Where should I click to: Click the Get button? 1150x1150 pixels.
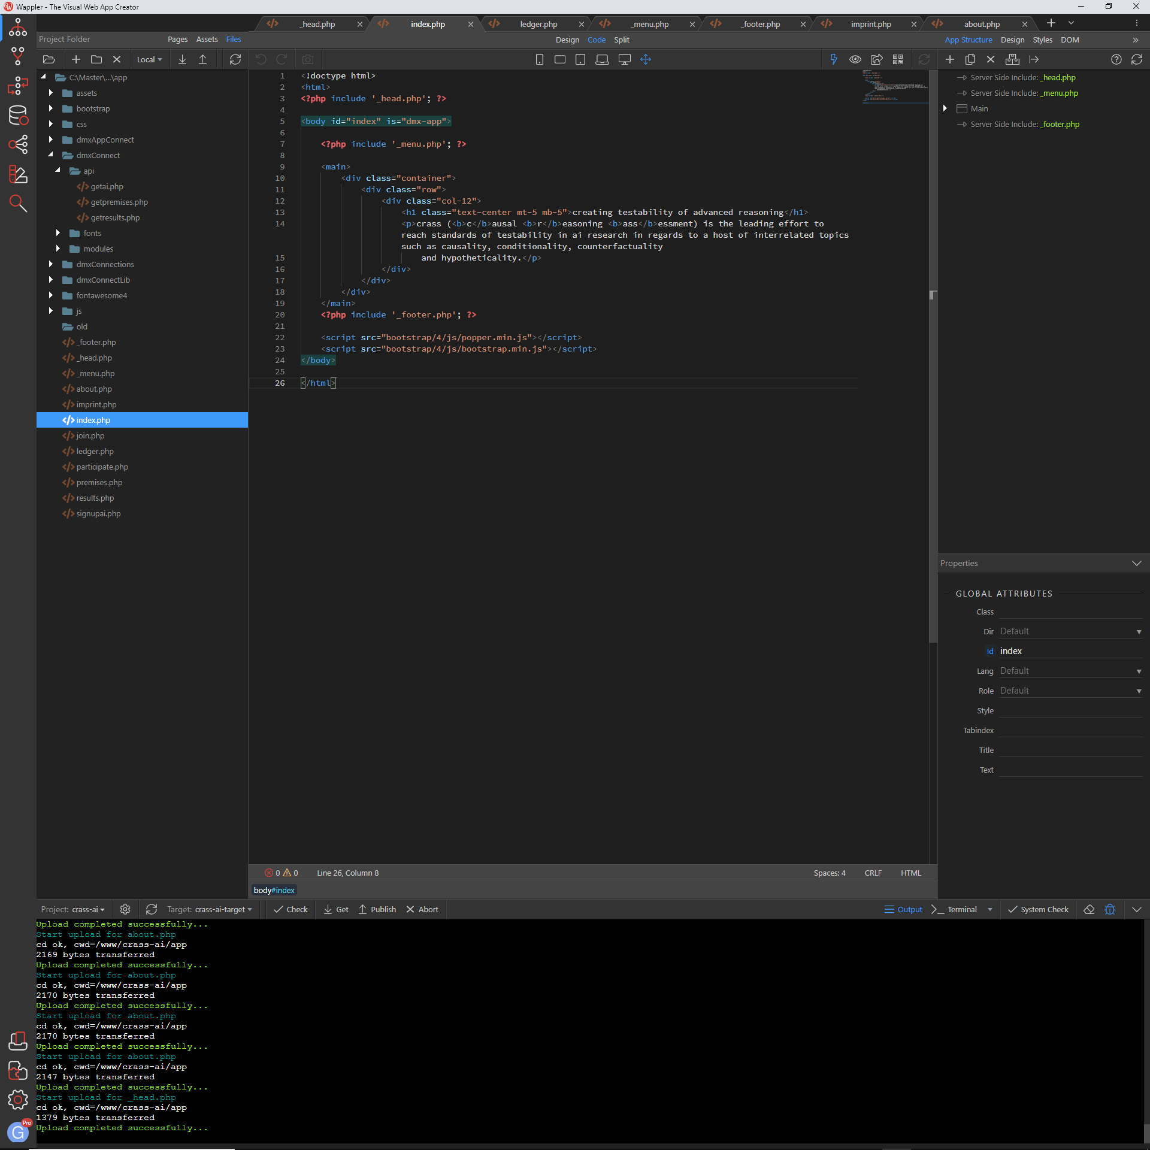336,909
